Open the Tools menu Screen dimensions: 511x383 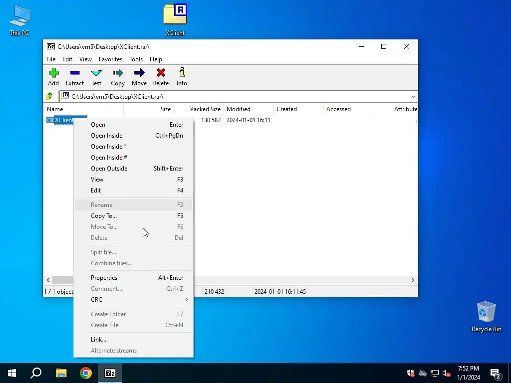point(136,59)
